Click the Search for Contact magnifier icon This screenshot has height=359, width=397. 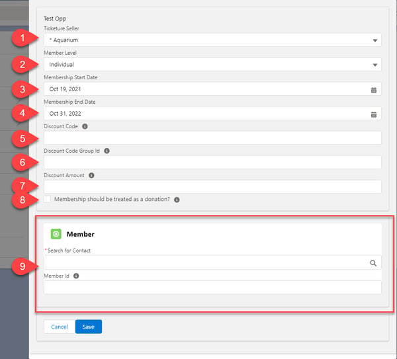(373, 263)
